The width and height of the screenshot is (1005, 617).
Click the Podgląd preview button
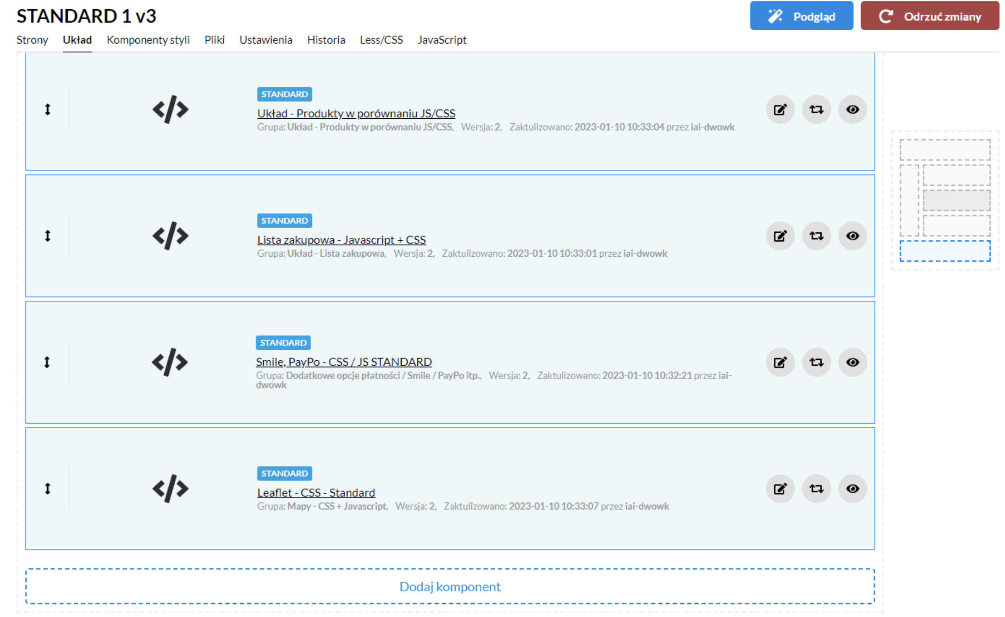coord(801,16)
